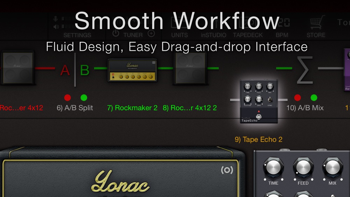Select the first 4x12 cabinet thumbnail
Viewport: 350px width, 197px height.
[x=17, y=68]
